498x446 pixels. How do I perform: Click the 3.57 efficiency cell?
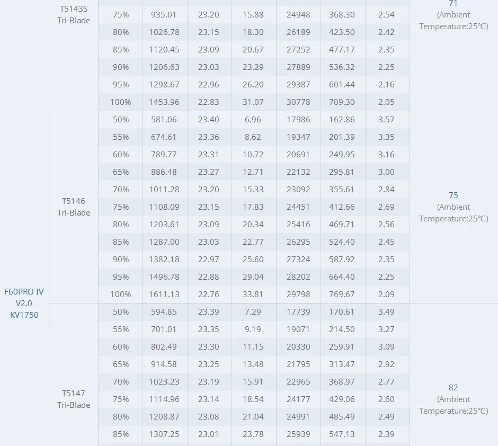click(x=386, y=120)
